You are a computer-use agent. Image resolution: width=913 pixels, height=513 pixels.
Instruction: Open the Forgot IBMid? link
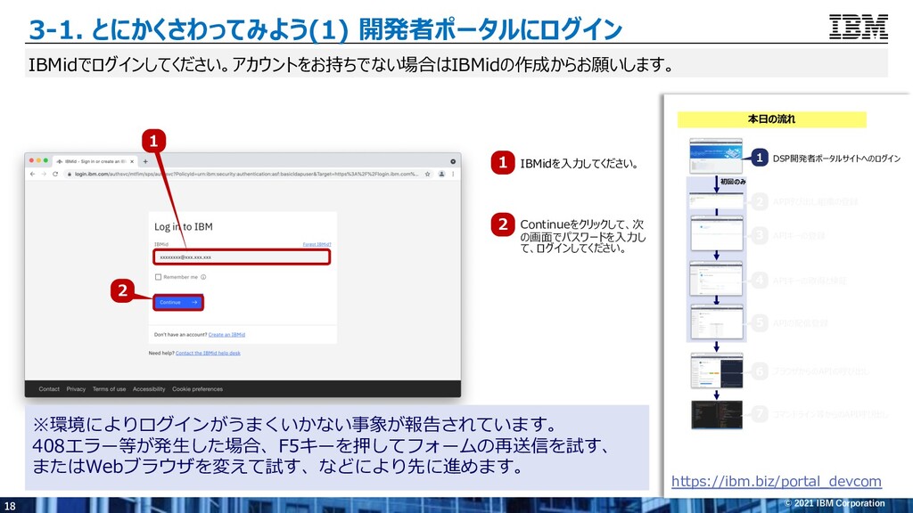(x=317, y=244)
